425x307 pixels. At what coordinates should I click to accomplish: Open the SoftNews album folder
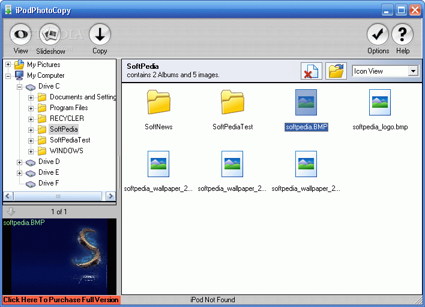(158, 102)
